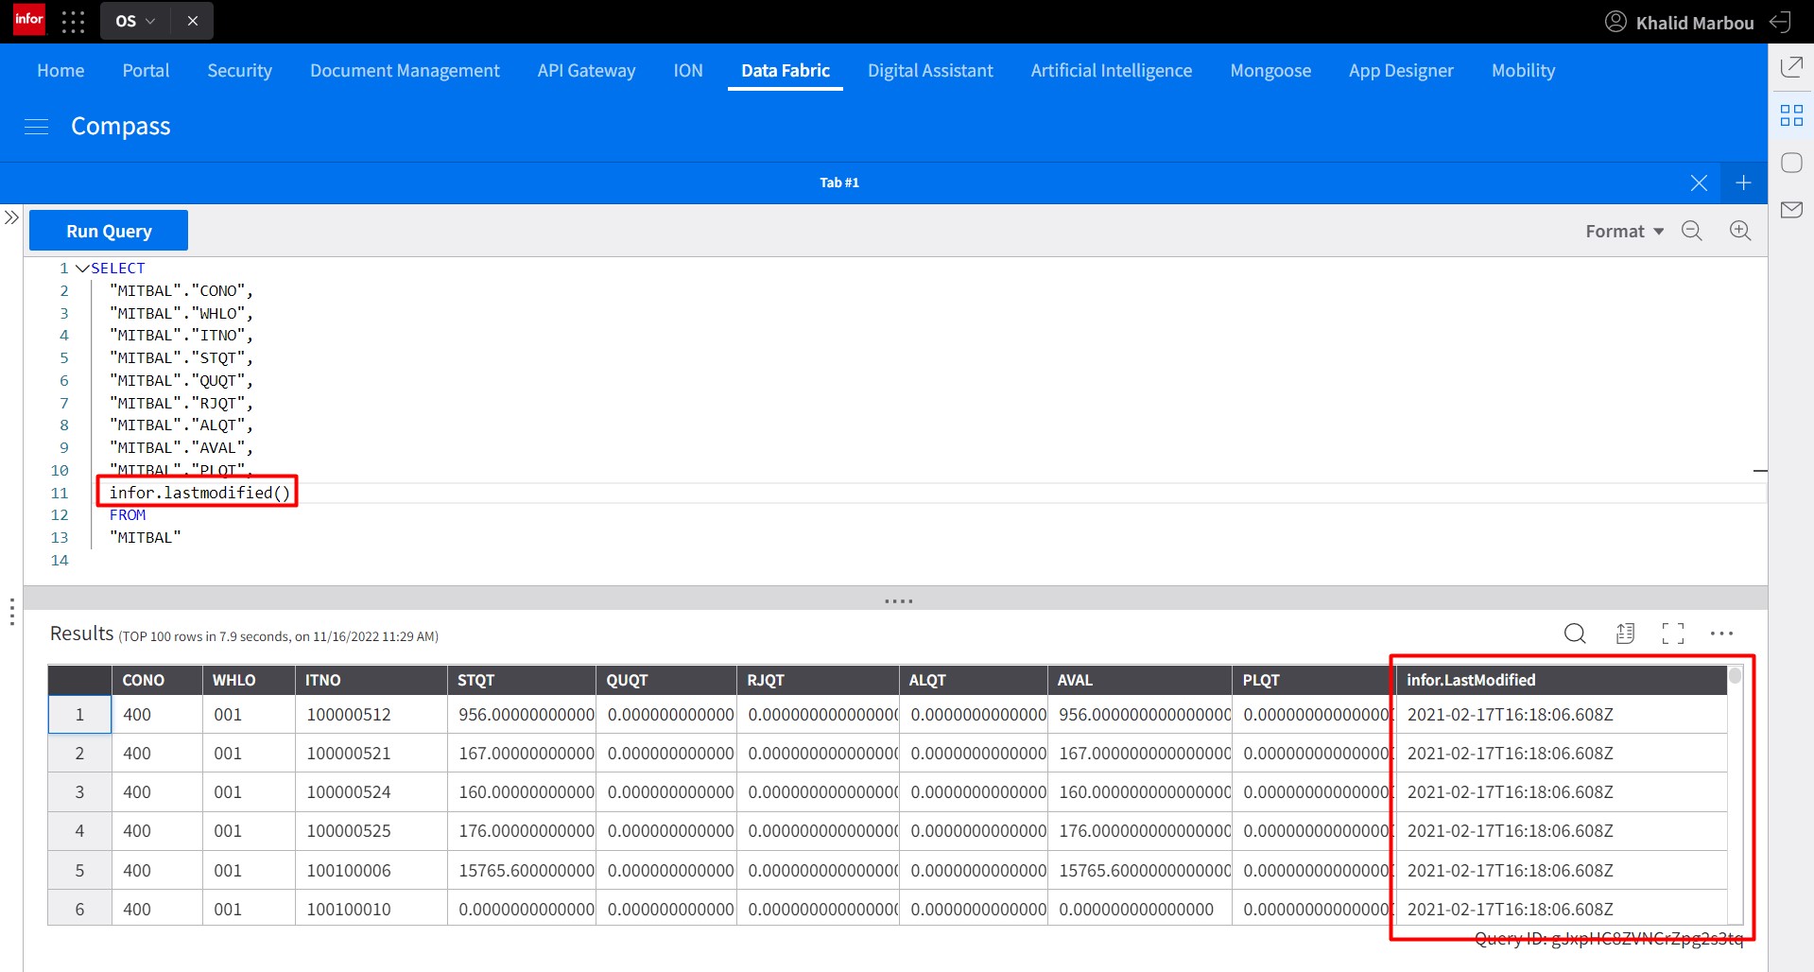The image size is (1814, 972).
Task: Open the results more options menu
Action: pyautogui.click(x=1721, y=634)
